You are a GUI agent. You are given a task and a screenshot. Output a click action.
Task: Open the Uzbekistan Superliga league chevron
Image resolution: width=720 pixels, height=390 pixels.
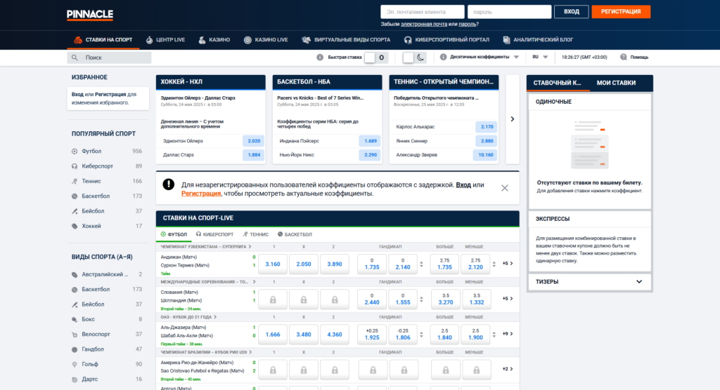[x=250, y=247]
